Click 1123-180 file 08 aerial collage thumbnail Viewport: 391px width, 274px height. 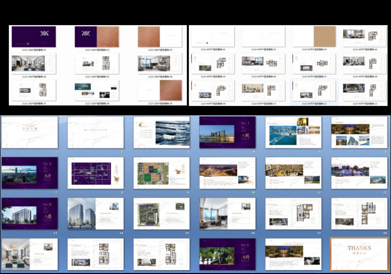coord(97,91)
